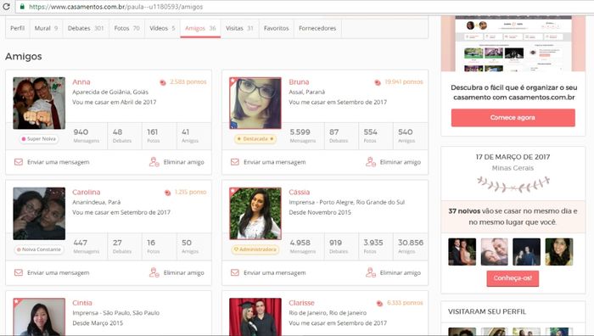This screenshot has height=336, width=594.
Task: Click the envelope icon on Anna's card
Action: (18, 162)
